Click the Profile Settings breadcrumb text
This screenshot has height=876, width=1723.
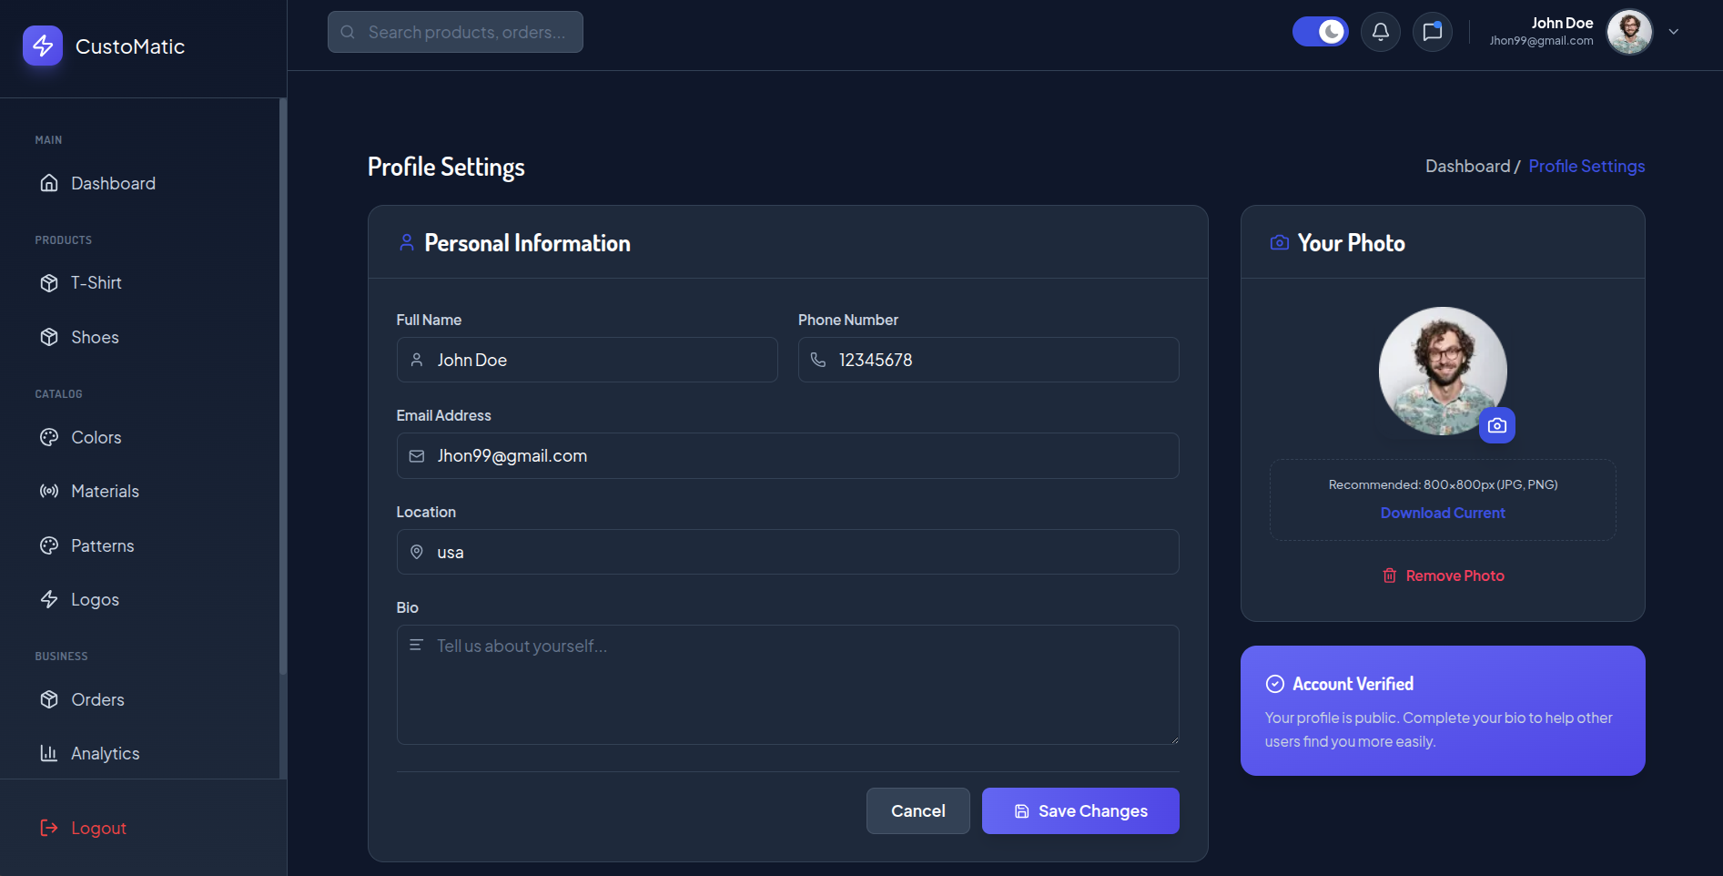pos(1586,167)
